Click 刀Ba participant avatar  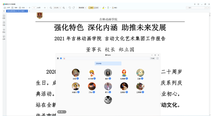[92, 86]
